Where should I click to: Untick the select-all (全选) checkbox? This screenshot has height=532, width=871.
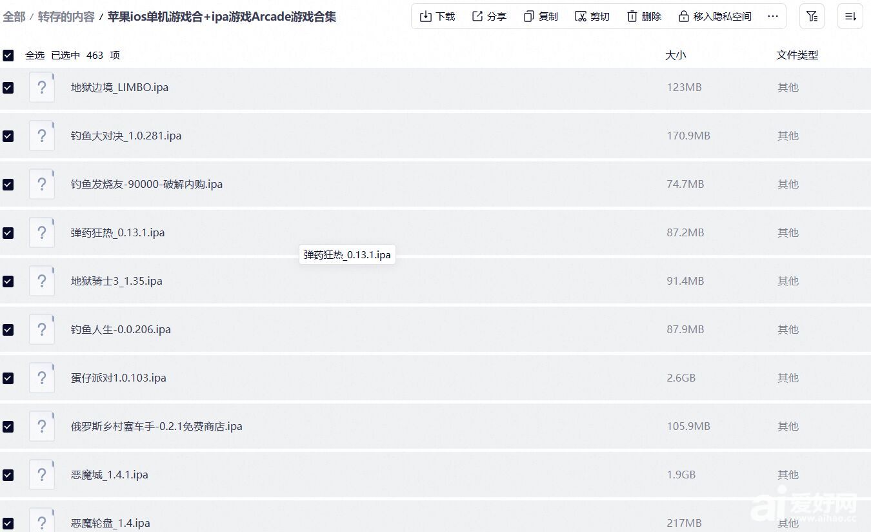point(8,56)
